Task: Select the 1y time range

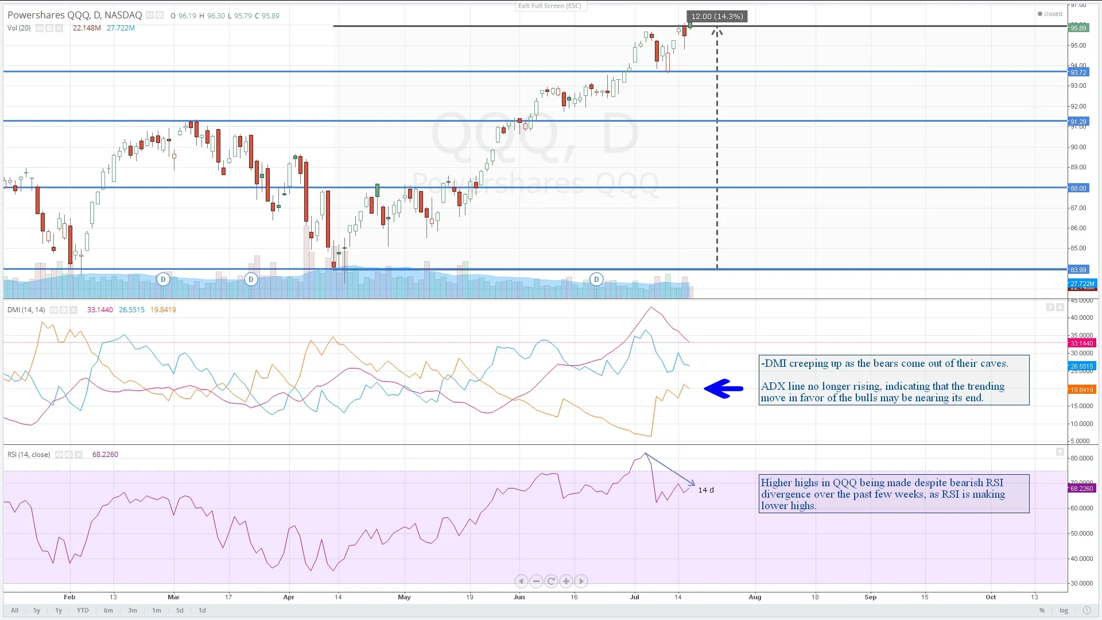Action: point(59,611)
